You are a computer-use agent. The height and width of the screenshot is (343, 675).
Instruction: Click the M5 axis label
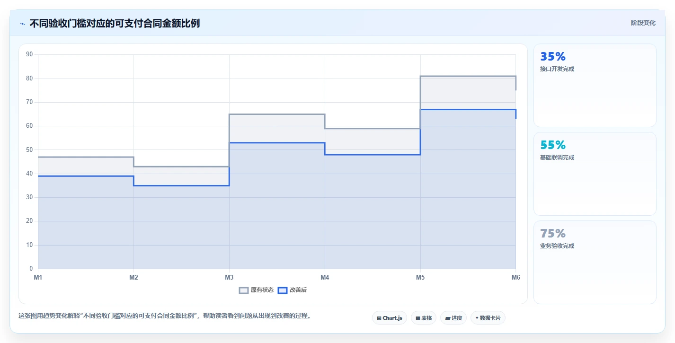coord(420,277)
